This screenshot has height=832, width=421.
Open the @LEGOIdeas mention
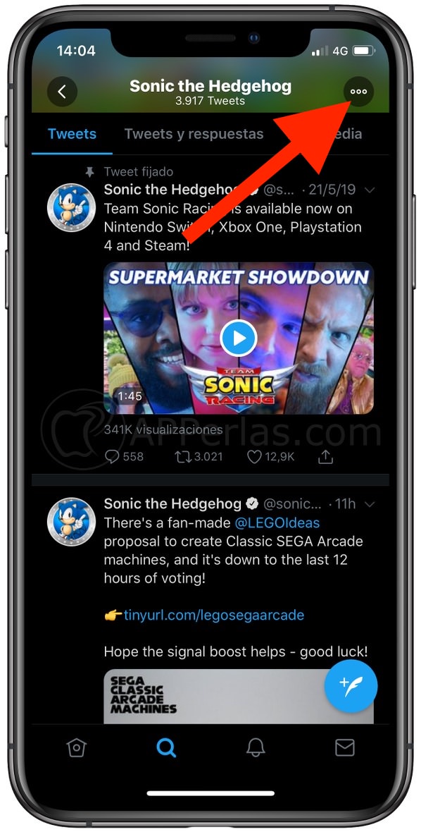pos(277,522)
